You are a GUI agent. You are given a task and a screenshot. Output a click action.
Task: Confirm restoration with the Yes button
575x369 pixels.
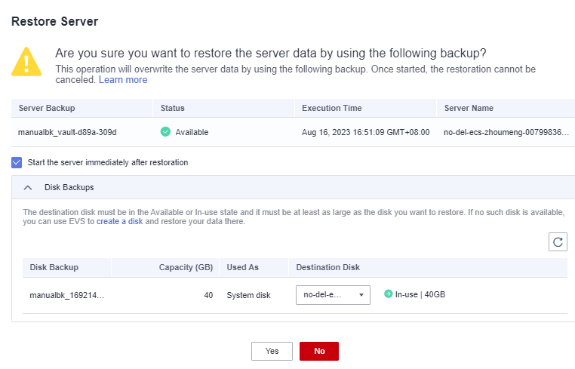click(x=272, y=351)
